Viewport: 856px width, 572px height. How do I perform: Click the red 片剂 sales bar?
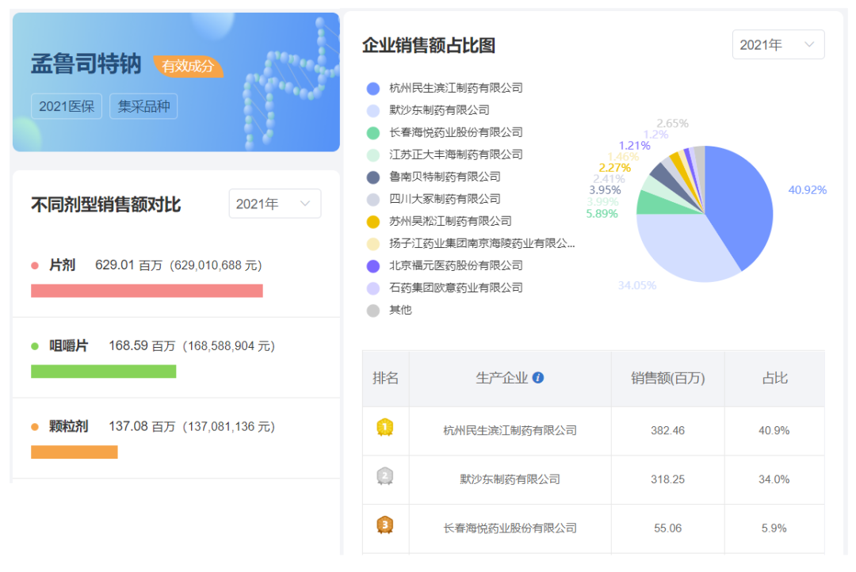147,291
